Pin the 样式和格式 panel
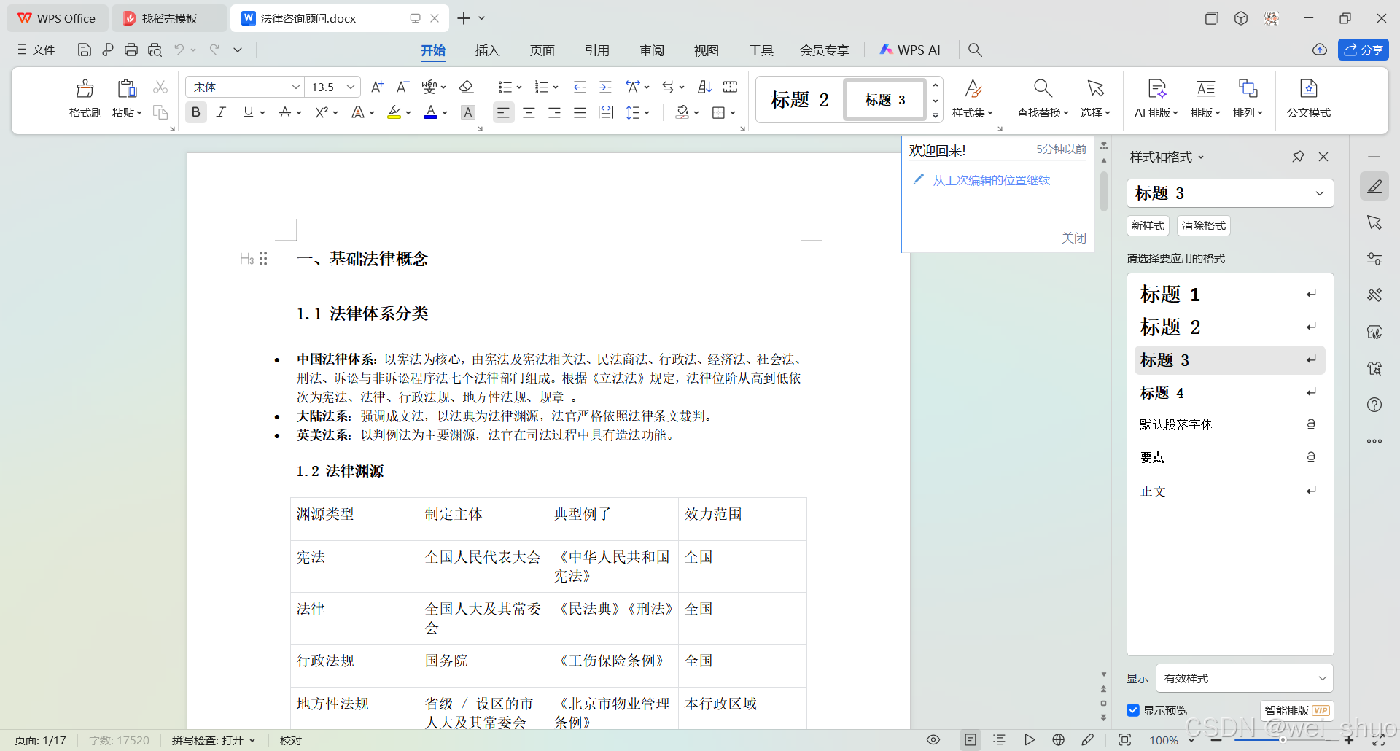Image resolution: width=1400 pixels, height=751 pixels. [x=1298, y=156]
